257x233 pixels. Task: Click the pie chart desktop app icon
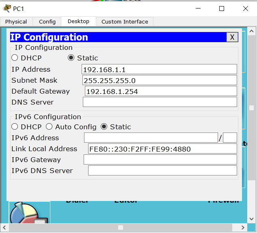coord(30,212)
